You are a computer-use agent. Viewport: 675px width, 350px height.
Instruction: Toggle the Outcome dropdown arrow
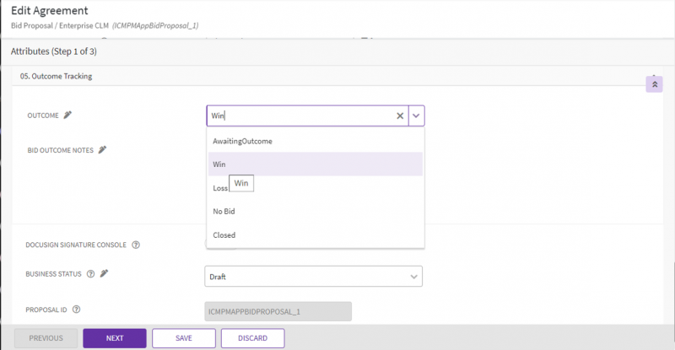pyautogui.click(x=416, y=116)
